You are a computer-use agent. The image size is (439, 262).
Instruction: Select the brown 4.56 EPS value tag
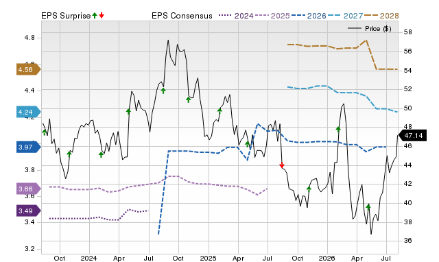[29, 70]
